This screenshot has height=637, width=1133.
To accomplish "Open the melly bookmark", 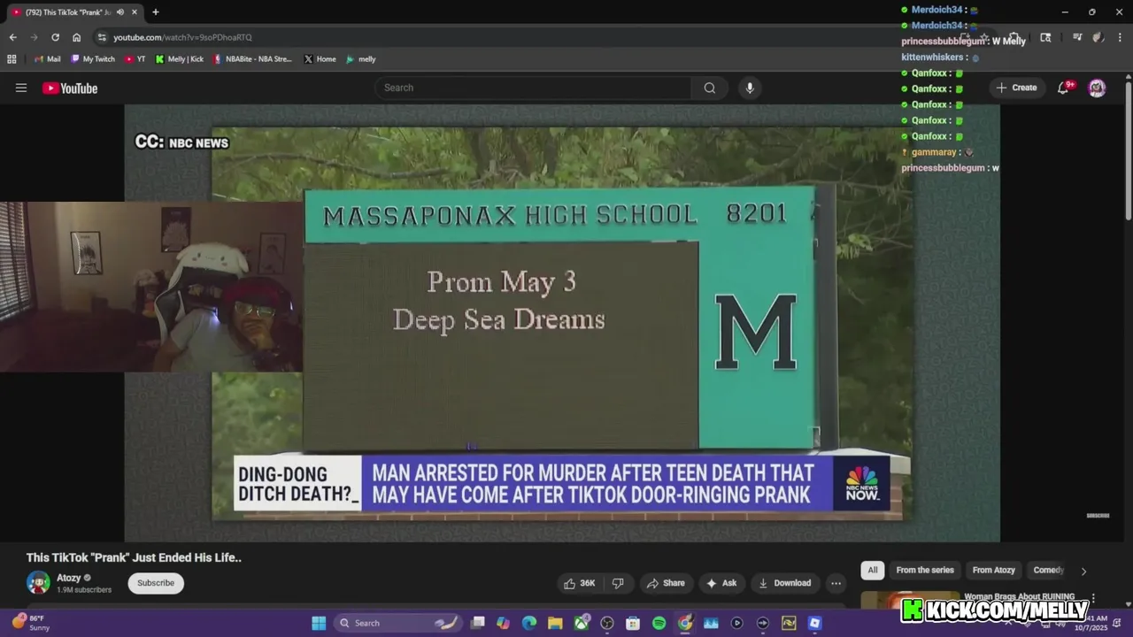I will click(361, 59).
